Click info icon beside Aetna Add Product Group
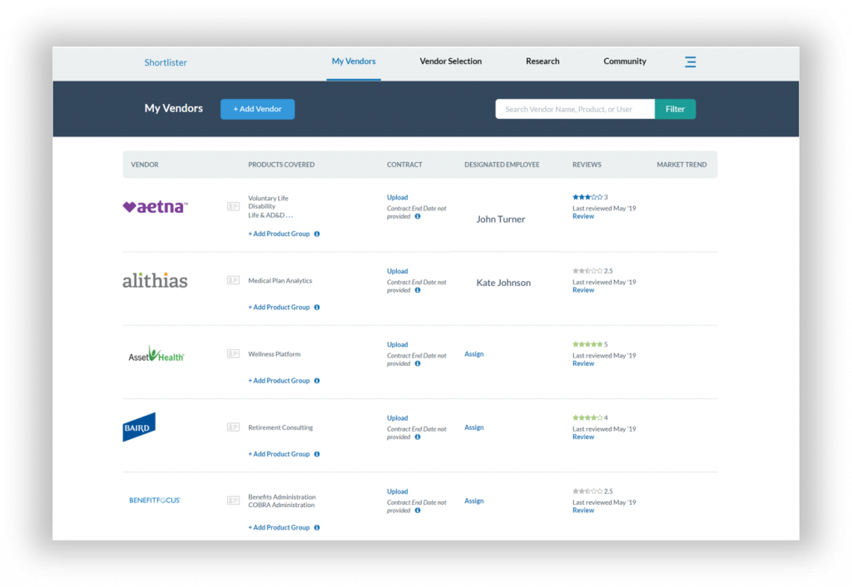This screenshot has height=587, width=852. 317,234
